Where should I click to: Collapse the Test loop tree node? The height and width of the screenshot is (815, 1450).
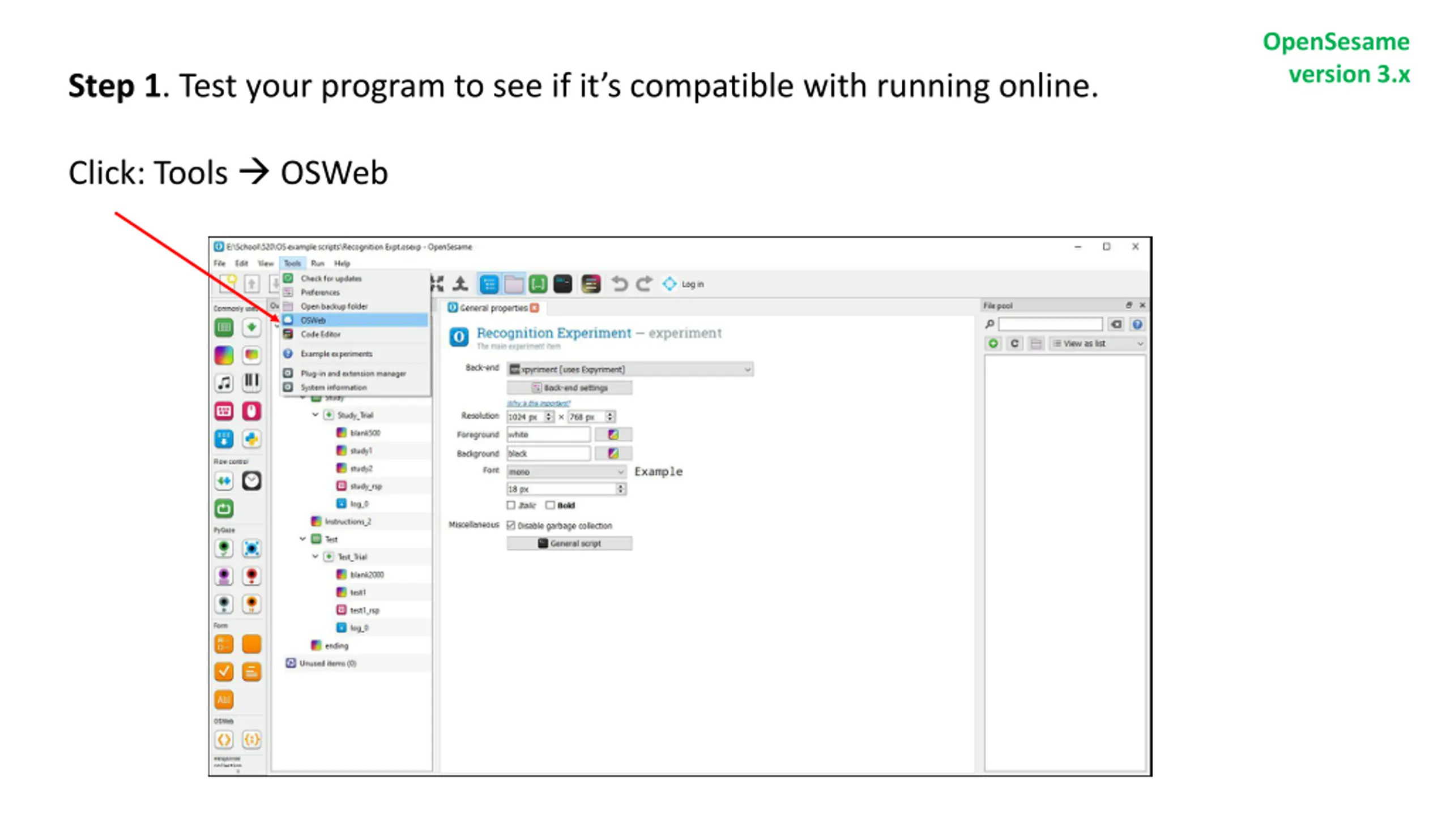pyautogui.click(x=303, y=539)
